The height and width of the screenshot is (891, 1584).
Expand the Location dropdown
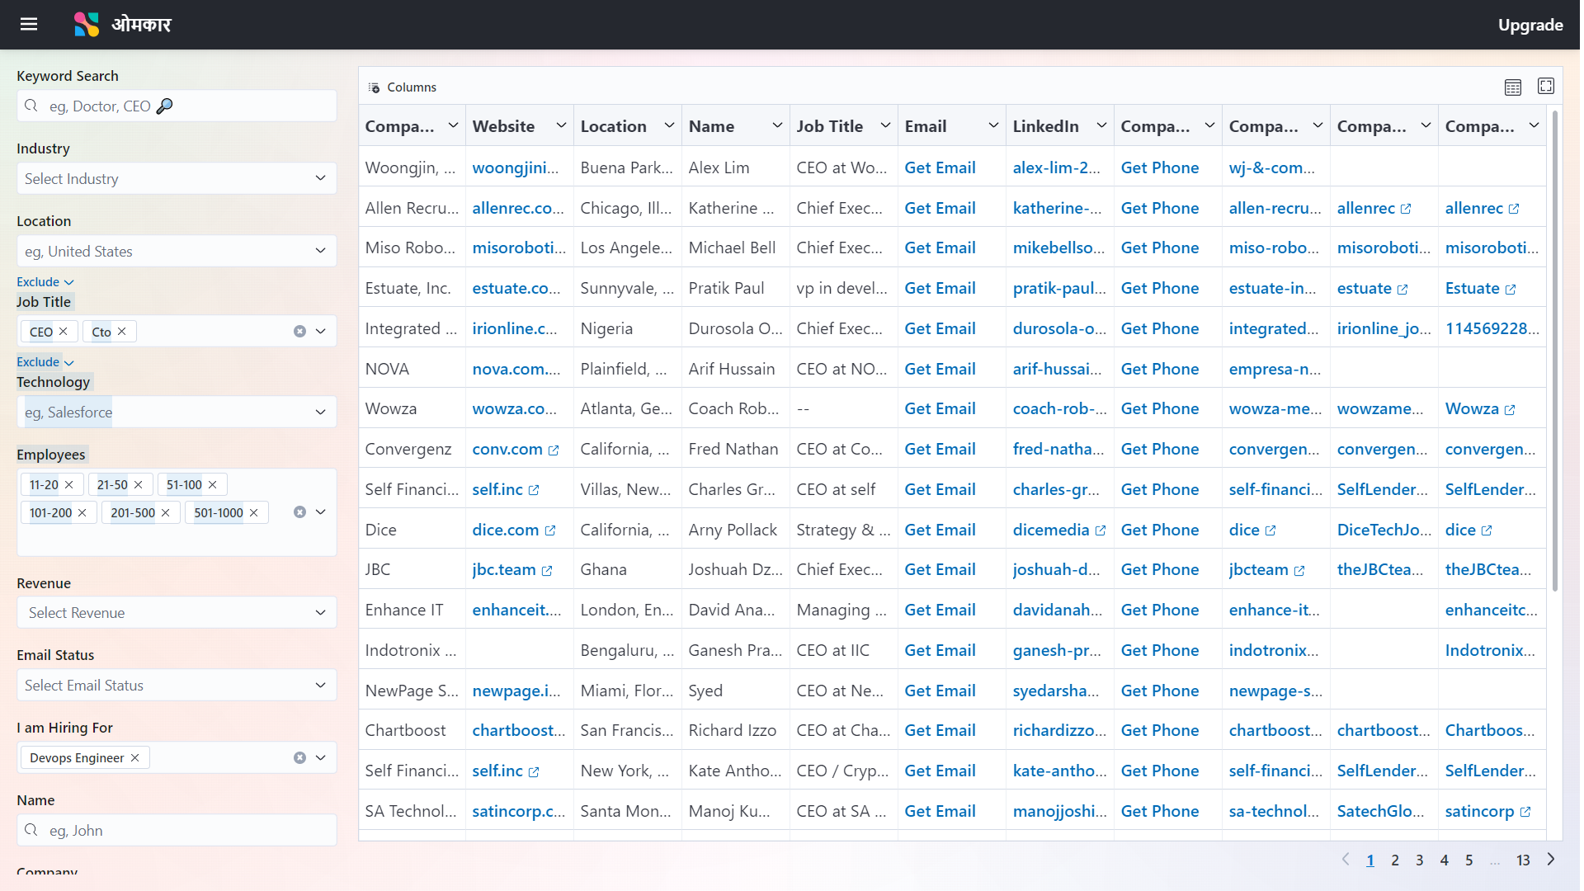[x=177, y=252]
